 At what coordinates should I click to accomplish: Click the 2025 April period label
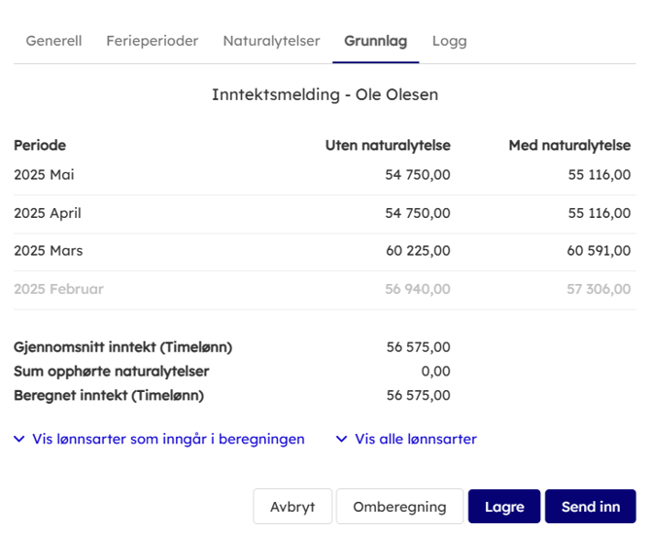pos(47,213)
